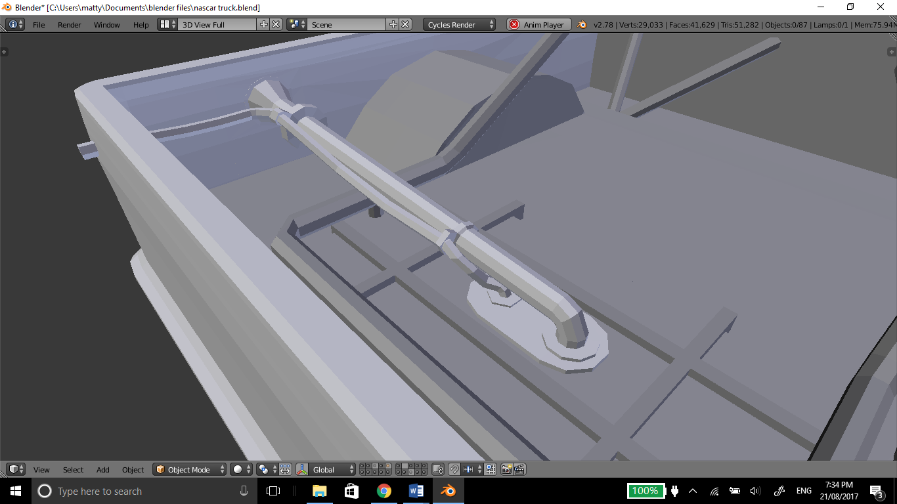897x504 pixels.
Task: Render OpenGL animation with clapper icon
Action: point(519,469)
